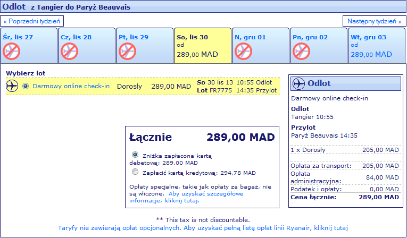
Task: Click Cena łącznie row in summary panel
Action: [x=345, y=197]
